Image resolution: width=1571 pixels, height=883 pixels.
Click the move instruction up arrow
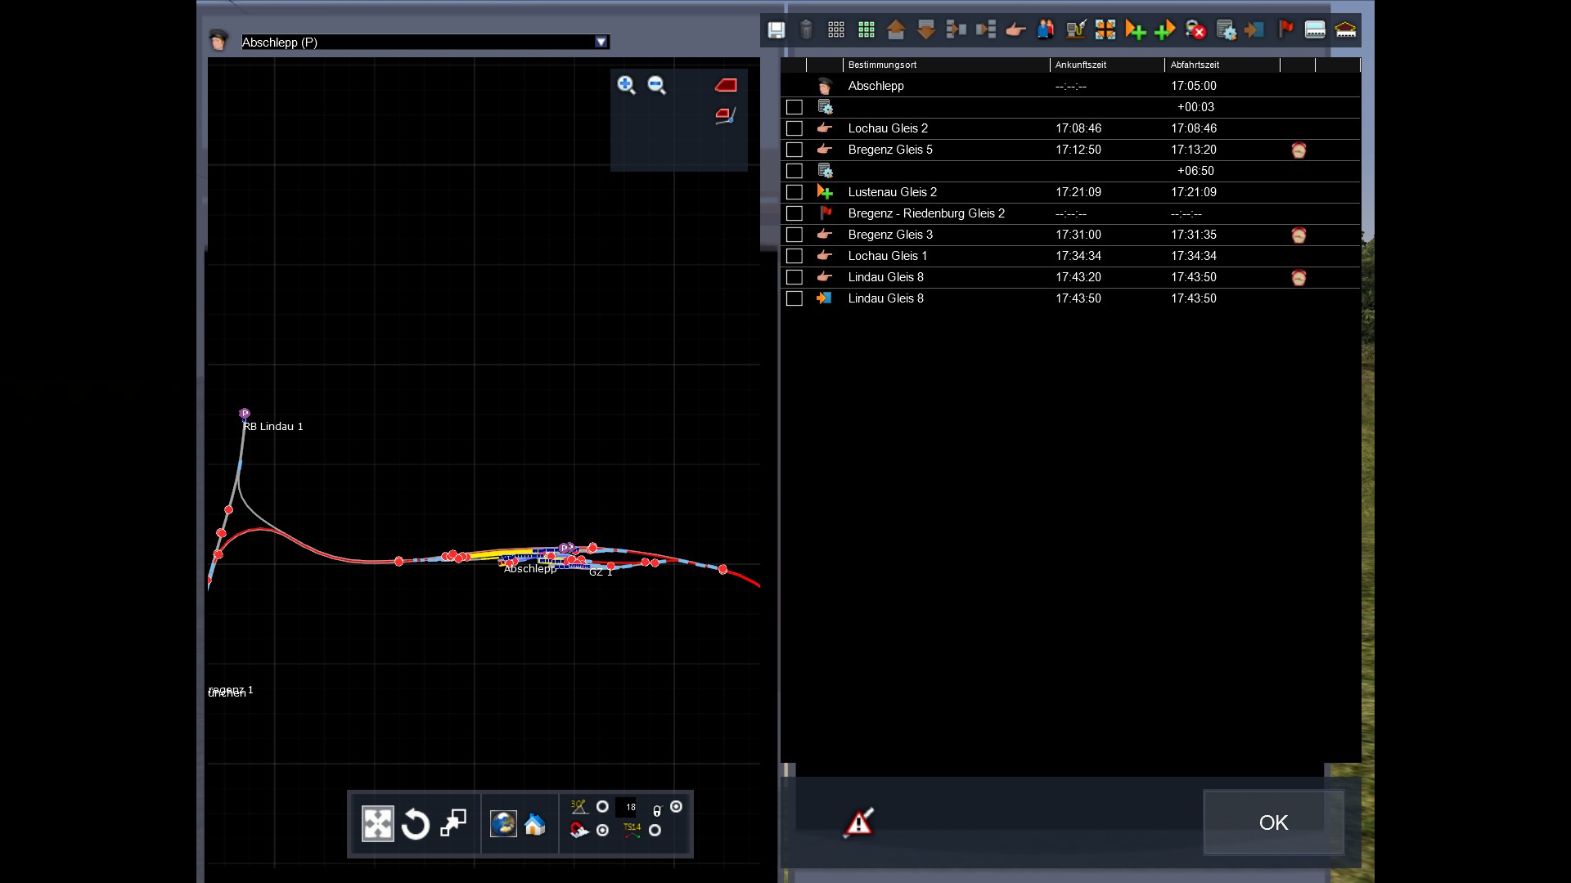coord(896,30)
